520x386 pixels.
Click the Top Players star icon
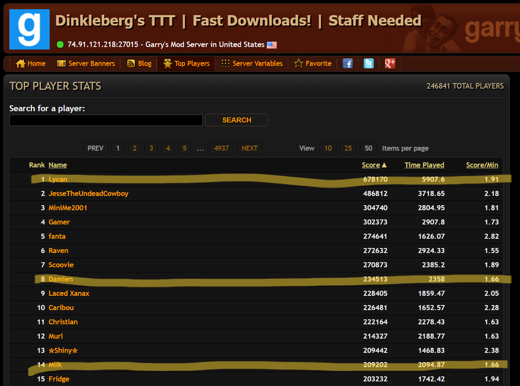[x=168, y=63]
